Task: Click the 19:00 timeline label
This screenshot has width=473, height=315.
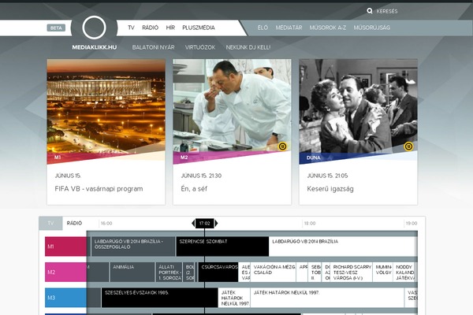Action: [x=412, y=224]
